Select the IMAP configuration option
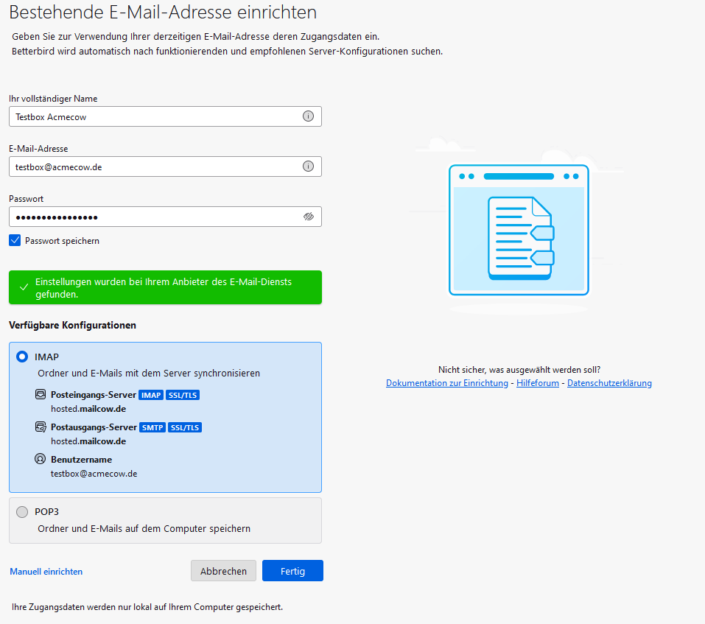The image size is (705, 624). 21,357
